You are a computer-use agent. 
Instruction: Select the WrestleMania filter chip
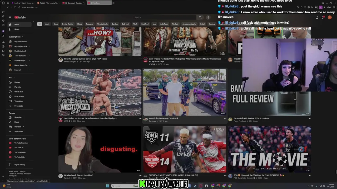point(102,24)
